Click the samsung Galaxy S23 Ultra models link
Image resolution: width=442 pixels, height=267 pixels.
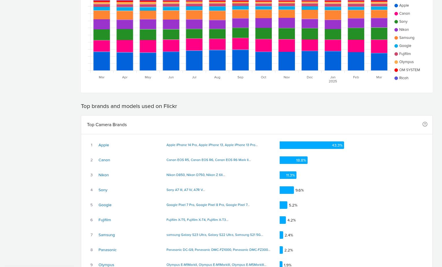pyautogui.click(x=186, y=235)
